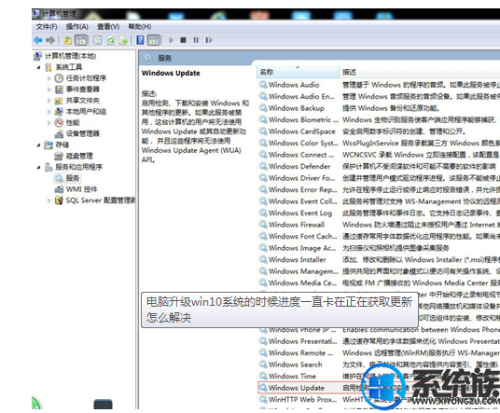Image resolution: width=500 pixels, height=413 pixels.
Task: Select the Windows Installer service
Action: click(298, 260)
